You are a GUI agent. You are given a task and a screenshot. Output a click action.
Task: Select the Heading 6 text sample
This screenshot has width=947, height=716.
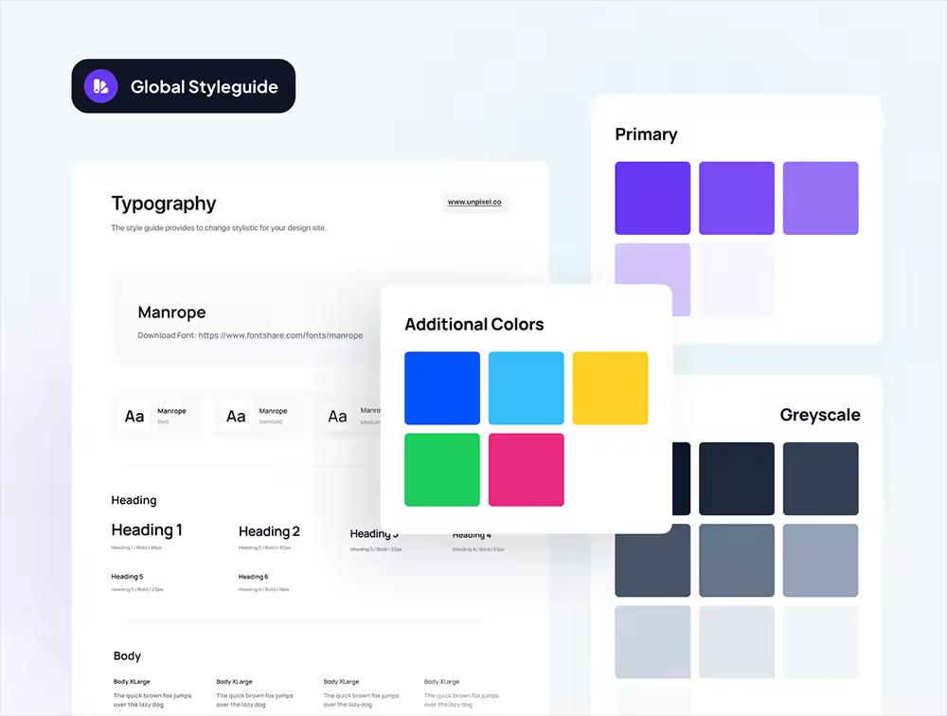(253, 577)
